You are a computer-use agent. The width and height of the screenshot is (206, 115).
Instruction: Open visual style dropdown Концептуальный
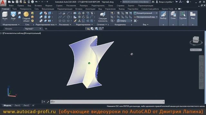coord(146,13)
